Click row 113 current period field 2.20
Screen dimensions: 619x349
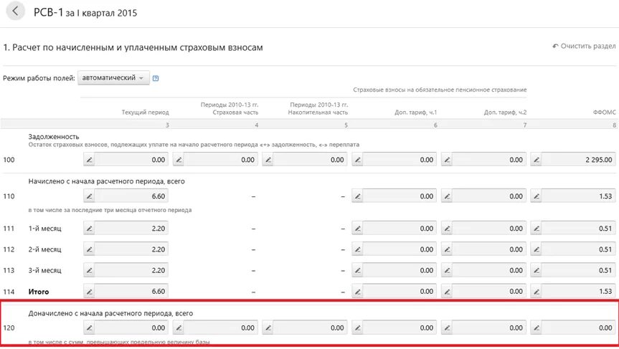click(132, 270)
